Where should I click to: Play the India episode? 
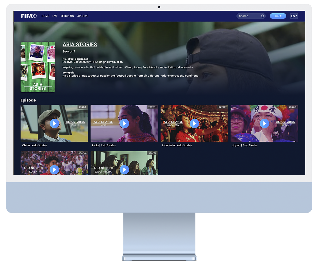pos(124,123)
